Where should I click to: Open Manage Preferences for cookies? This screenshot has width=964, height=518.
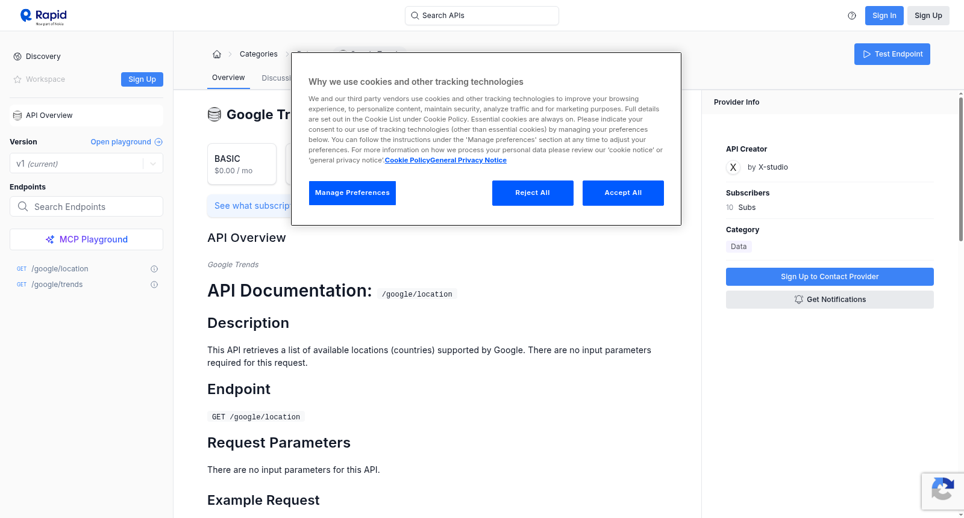[x=352, y=193]
